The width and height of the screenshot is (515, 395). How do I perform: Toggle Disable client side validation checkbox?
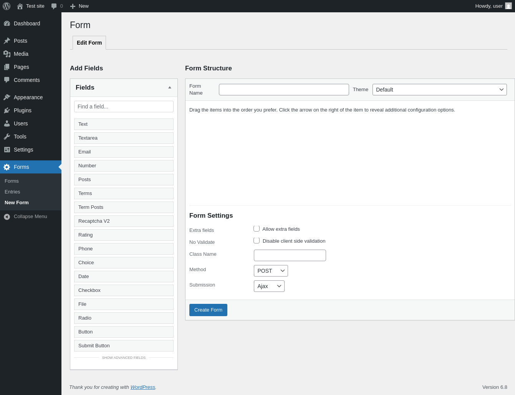pyautogui.click(x=257, y=241)
